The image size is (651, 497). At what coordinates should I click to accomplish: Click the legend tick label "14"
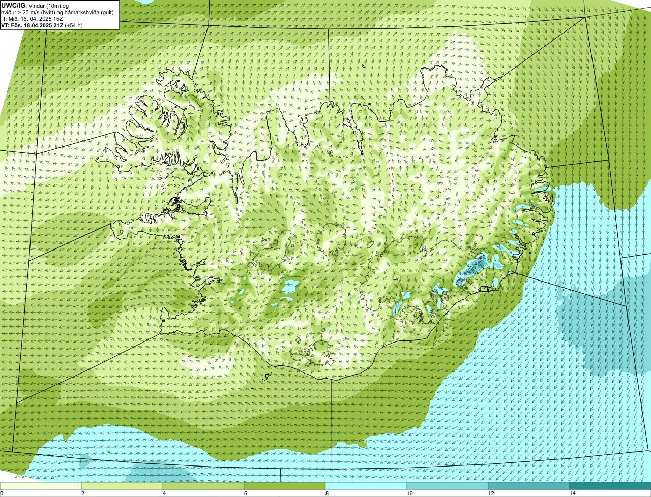coord(572,493)
